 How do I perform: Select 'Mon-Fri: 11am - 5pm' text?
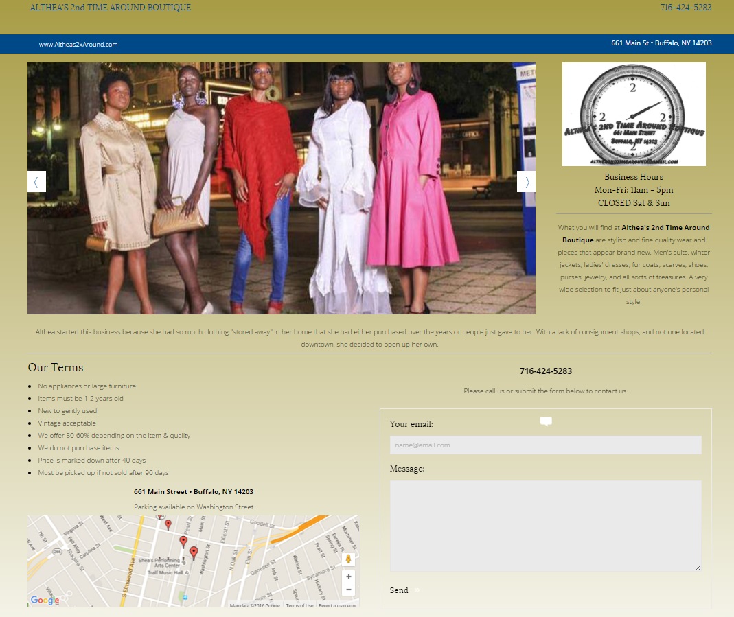point(634,190)
